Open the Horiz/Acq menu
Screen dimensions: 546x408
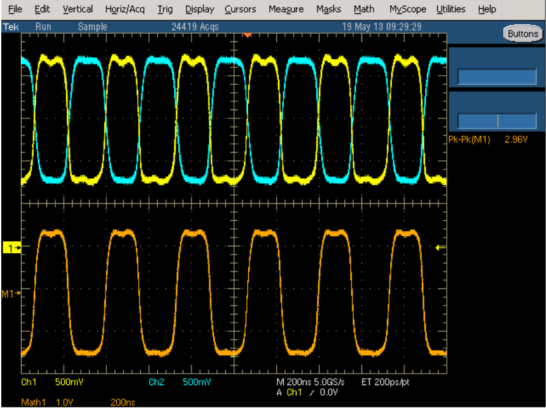[124, 9]
